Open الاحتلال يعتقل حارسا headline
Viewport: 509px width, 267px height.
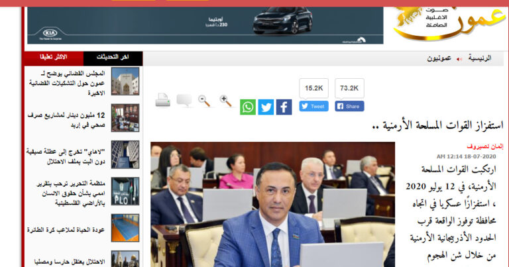point(70,262)
